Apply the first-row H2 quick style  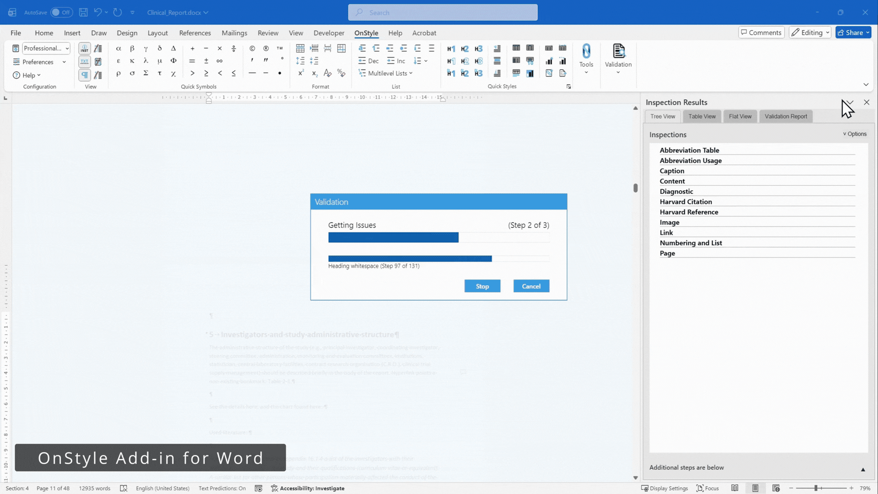tap(465, 48)
